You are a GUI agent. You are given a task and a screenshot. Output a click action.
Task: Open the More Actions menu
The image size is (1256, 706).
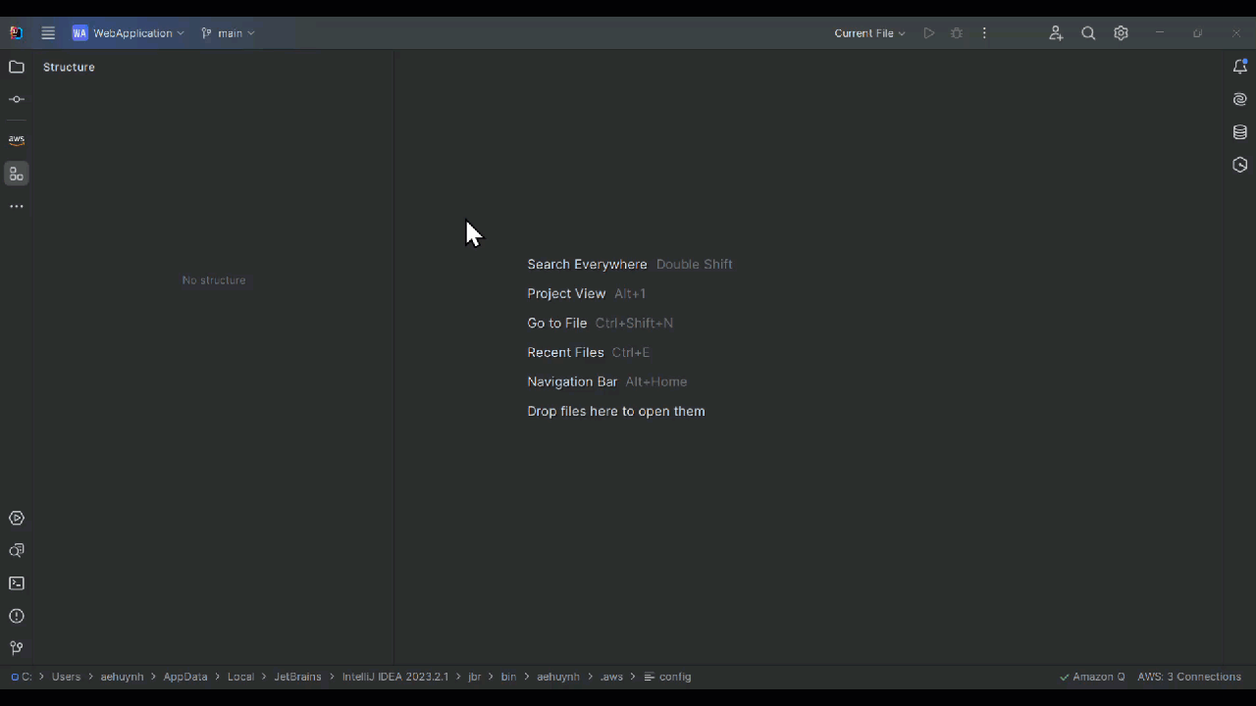click(984, 32)
